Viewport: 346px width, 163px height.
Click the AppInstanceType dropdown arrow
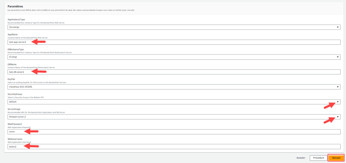pyautogui.click(x=338, y=27)
